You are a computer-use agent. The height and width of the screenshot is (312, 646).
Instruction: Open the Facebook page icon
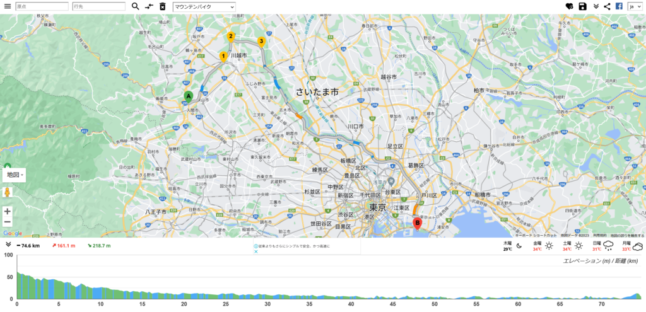coord(619,6)
